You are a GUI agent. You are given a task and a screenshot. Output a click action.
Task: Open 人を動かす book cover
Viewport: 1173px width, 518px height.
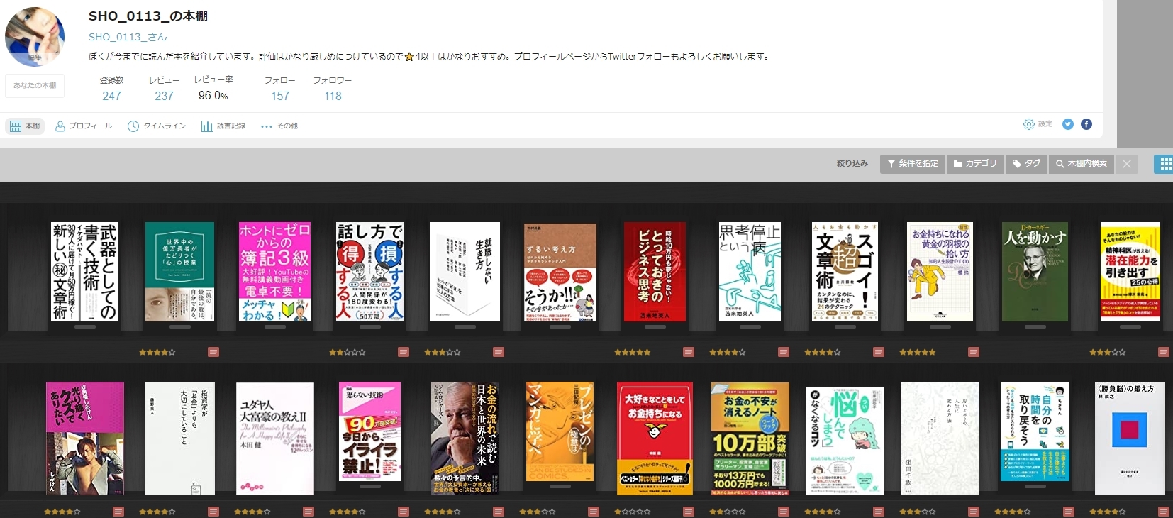[x=1035, y=272]
